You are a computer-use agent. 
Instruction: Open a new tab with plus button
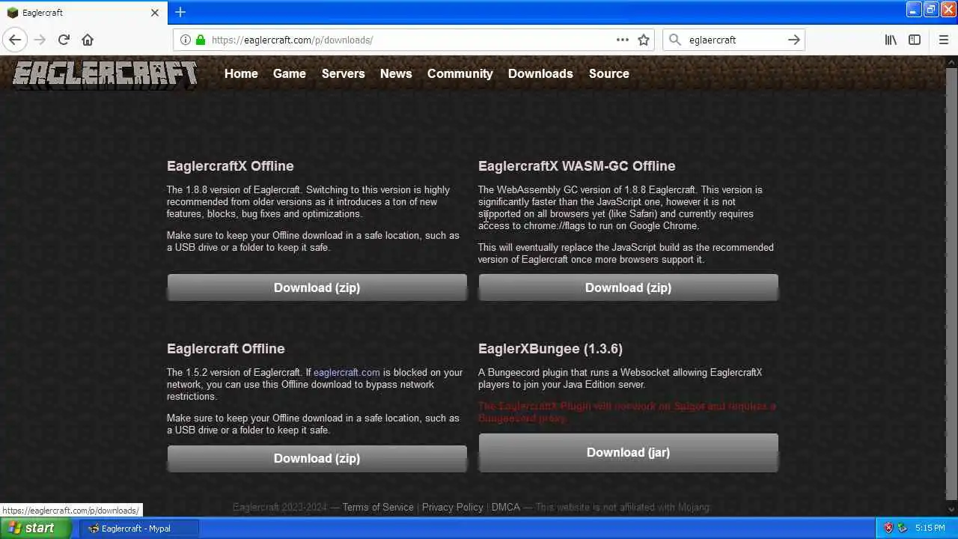point(180,12)
